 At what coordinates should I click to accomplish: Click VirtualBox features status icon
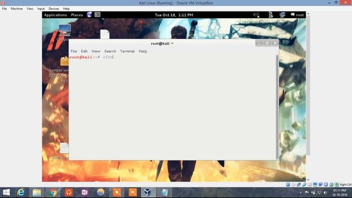(326, 185)
